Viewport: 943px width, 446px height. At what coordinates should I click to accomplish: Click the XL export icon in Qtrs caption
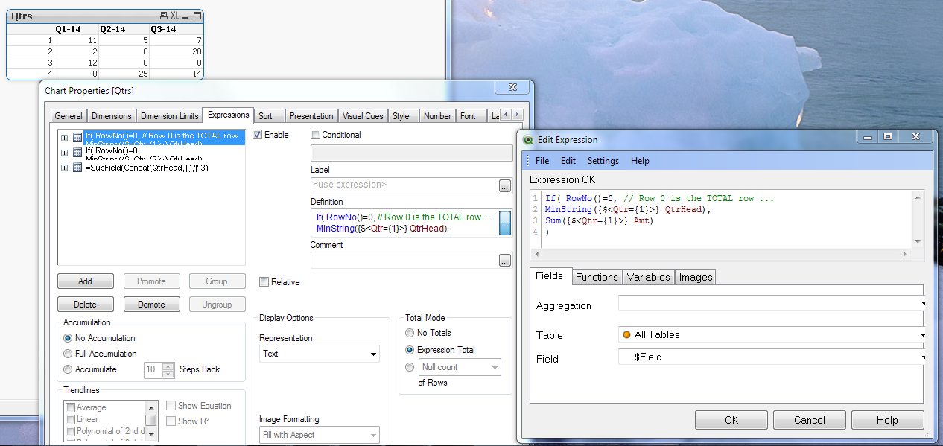click(x=174, y=16)
